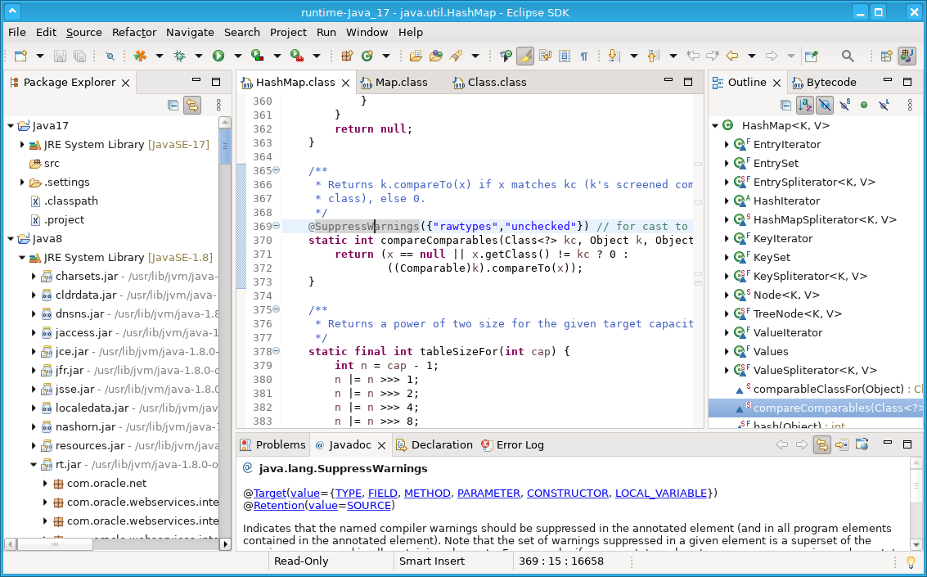Click the Show Whitespace Characters pilcrow icon

point(583,57)
